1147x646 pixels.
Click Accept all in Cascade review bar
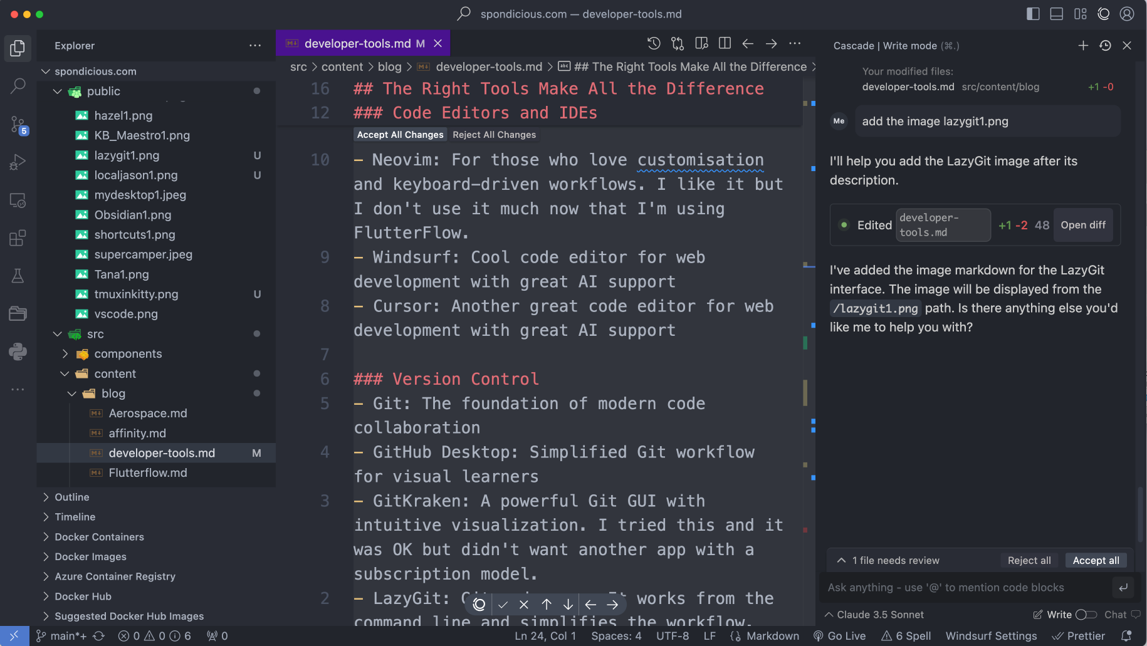point(1096,560)
